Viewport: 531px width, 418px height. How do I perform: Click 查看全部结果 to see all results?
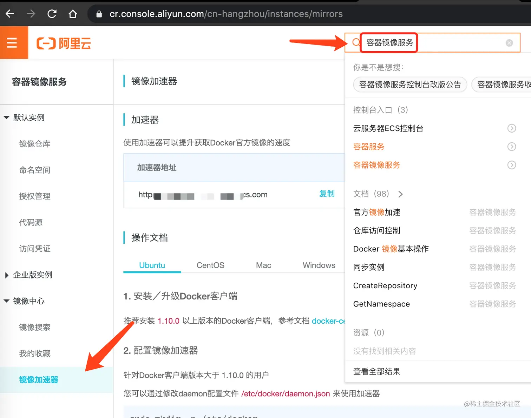376,371
